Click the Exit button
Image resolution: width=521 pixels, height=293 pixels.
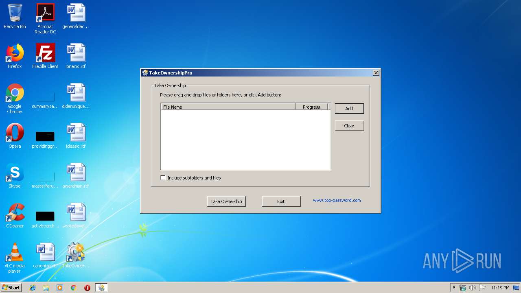(281, 201)
